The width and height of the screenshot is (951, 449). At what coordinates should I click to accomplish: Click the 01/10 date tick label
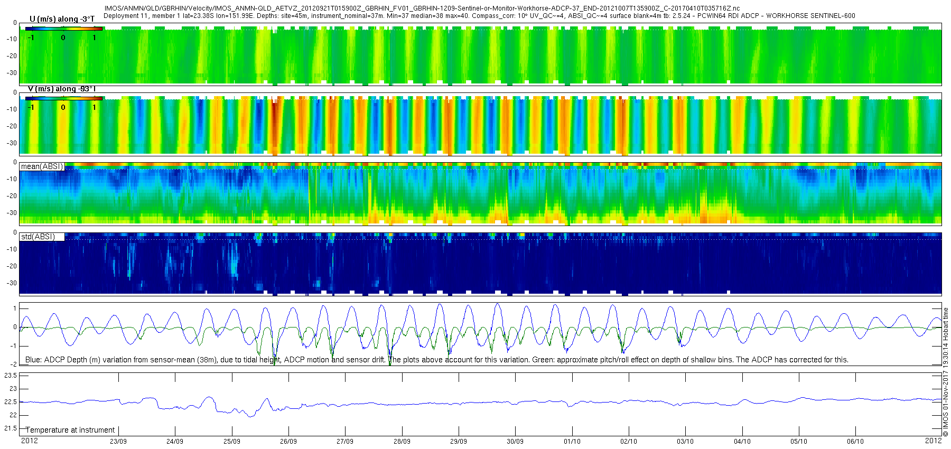click(x=572, y=442)
